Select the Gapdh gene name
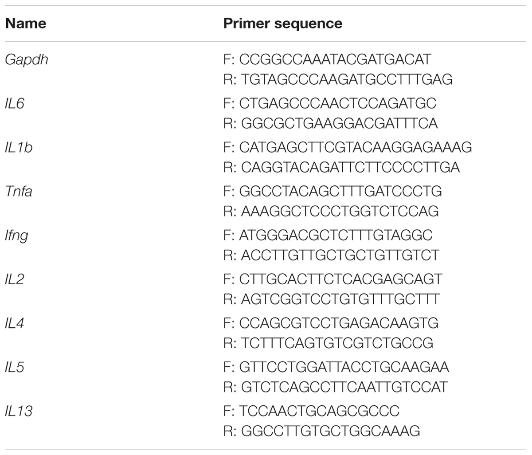Viewport: 532px width, 455px height. point(26,60)
